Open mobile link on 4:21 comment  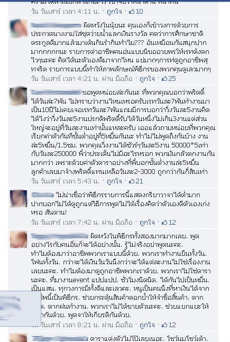coord(124,79)
